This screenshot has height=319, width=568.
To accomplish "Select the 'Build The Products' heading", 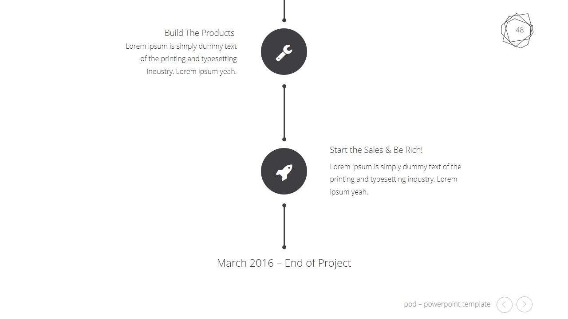I will (x=199, y=33).
